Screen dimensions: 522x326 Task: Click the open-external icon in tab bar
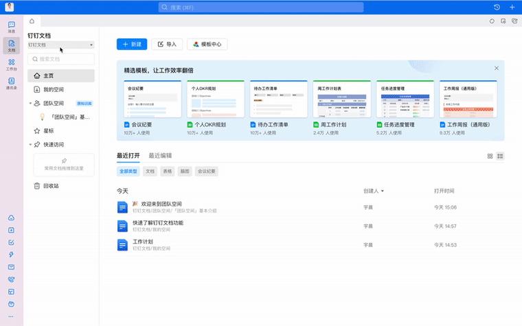(x=514, y=21)
